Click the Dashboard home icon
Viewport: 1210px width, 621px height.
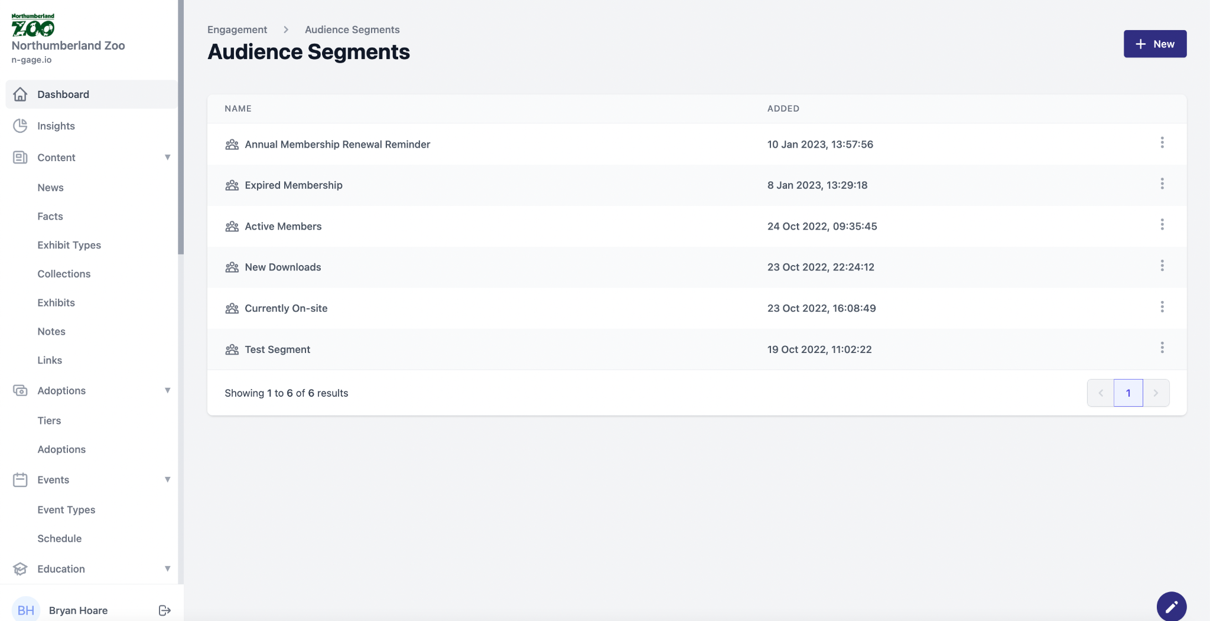coord(20,94)
